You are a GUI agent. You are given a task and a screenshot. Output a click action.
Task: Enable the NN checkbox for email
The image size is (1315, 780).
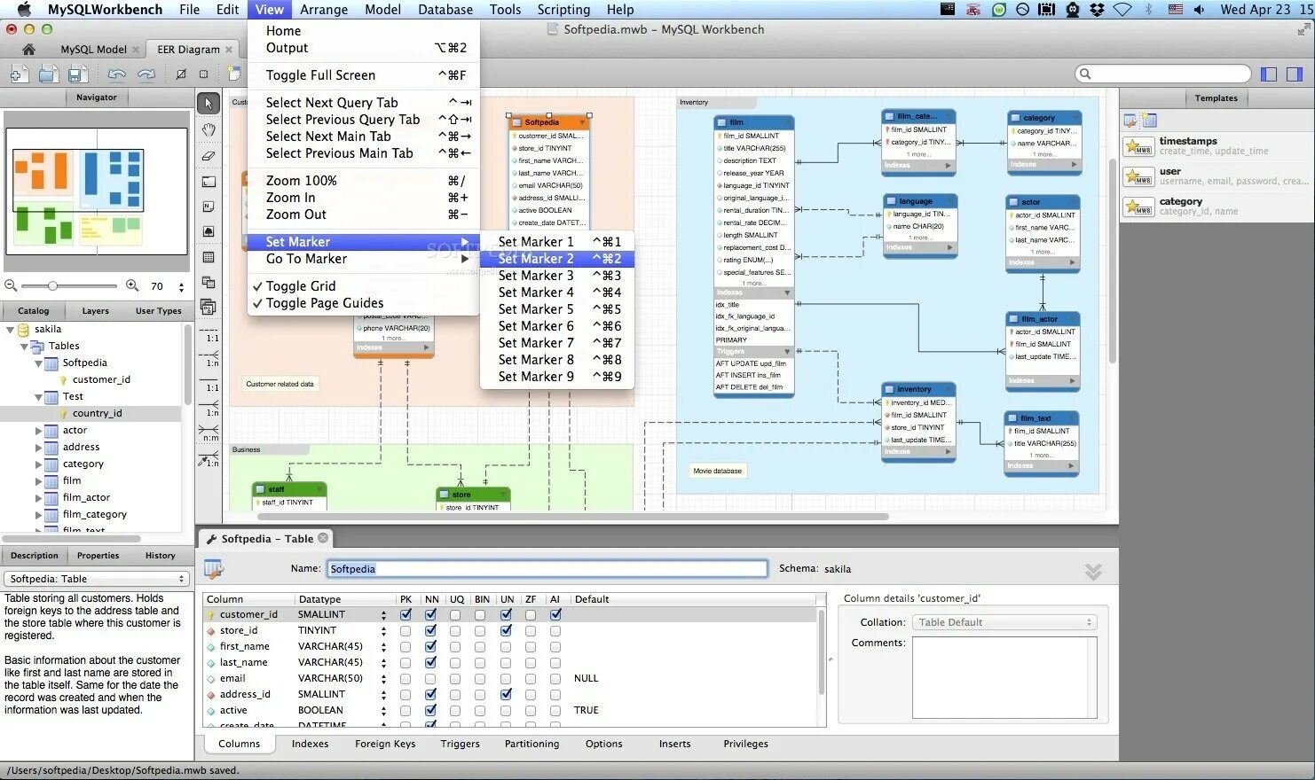coord(430,678)
